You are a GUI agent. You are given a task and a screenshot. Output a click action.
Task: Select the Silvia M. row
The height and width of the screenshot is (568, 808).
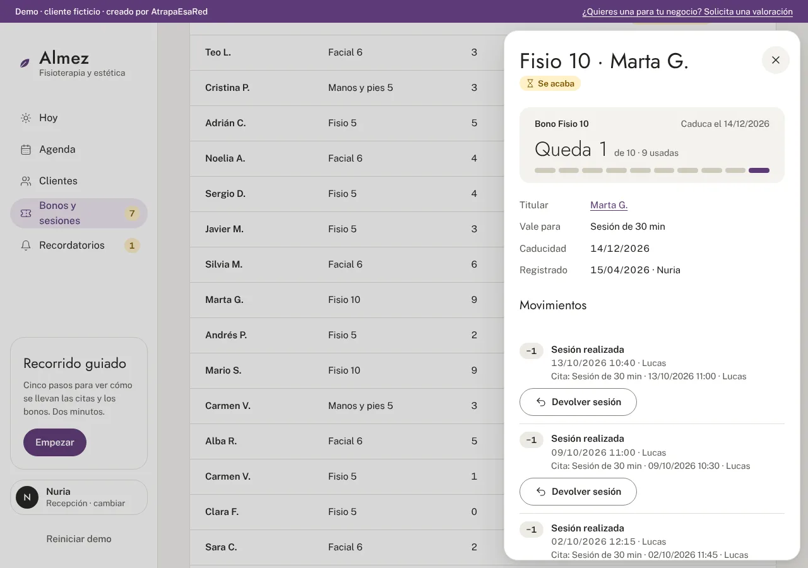[347, 264]
